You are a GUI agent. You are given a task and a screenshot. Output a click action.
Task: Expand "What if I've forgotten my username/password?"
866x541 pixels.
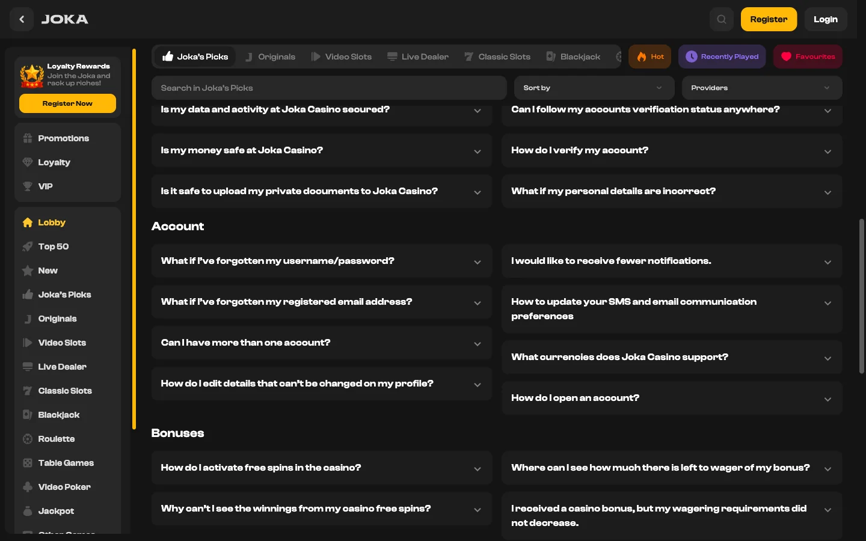click(322, 261)
